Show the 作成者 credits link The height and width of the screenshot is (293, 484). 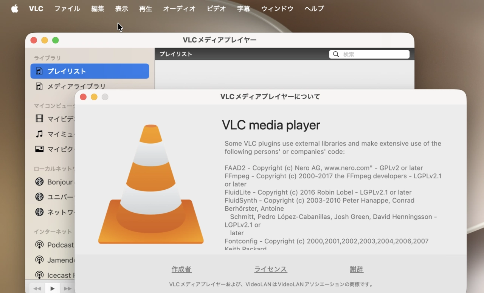click(181, 269)
